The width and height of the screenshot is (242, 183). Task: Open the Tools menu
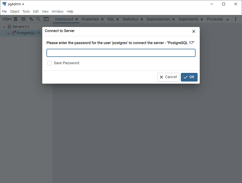click(26, 12)
